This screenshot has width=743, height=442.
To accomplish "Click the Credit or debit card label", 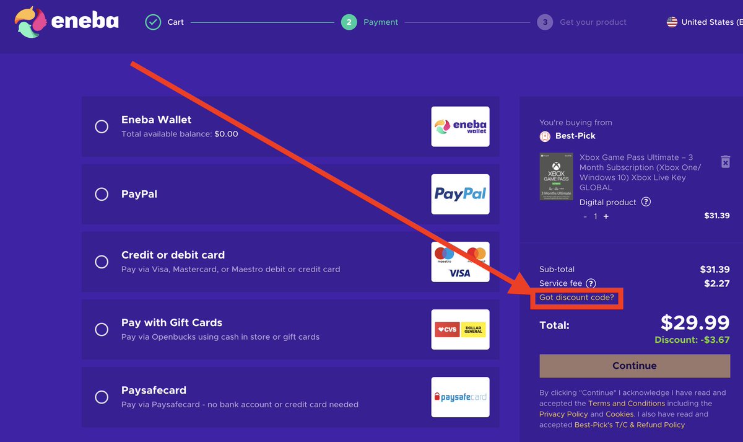I will point(173,255).
